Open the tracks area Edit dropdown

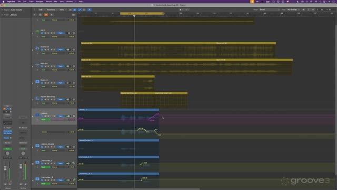(x=41, y=9)
